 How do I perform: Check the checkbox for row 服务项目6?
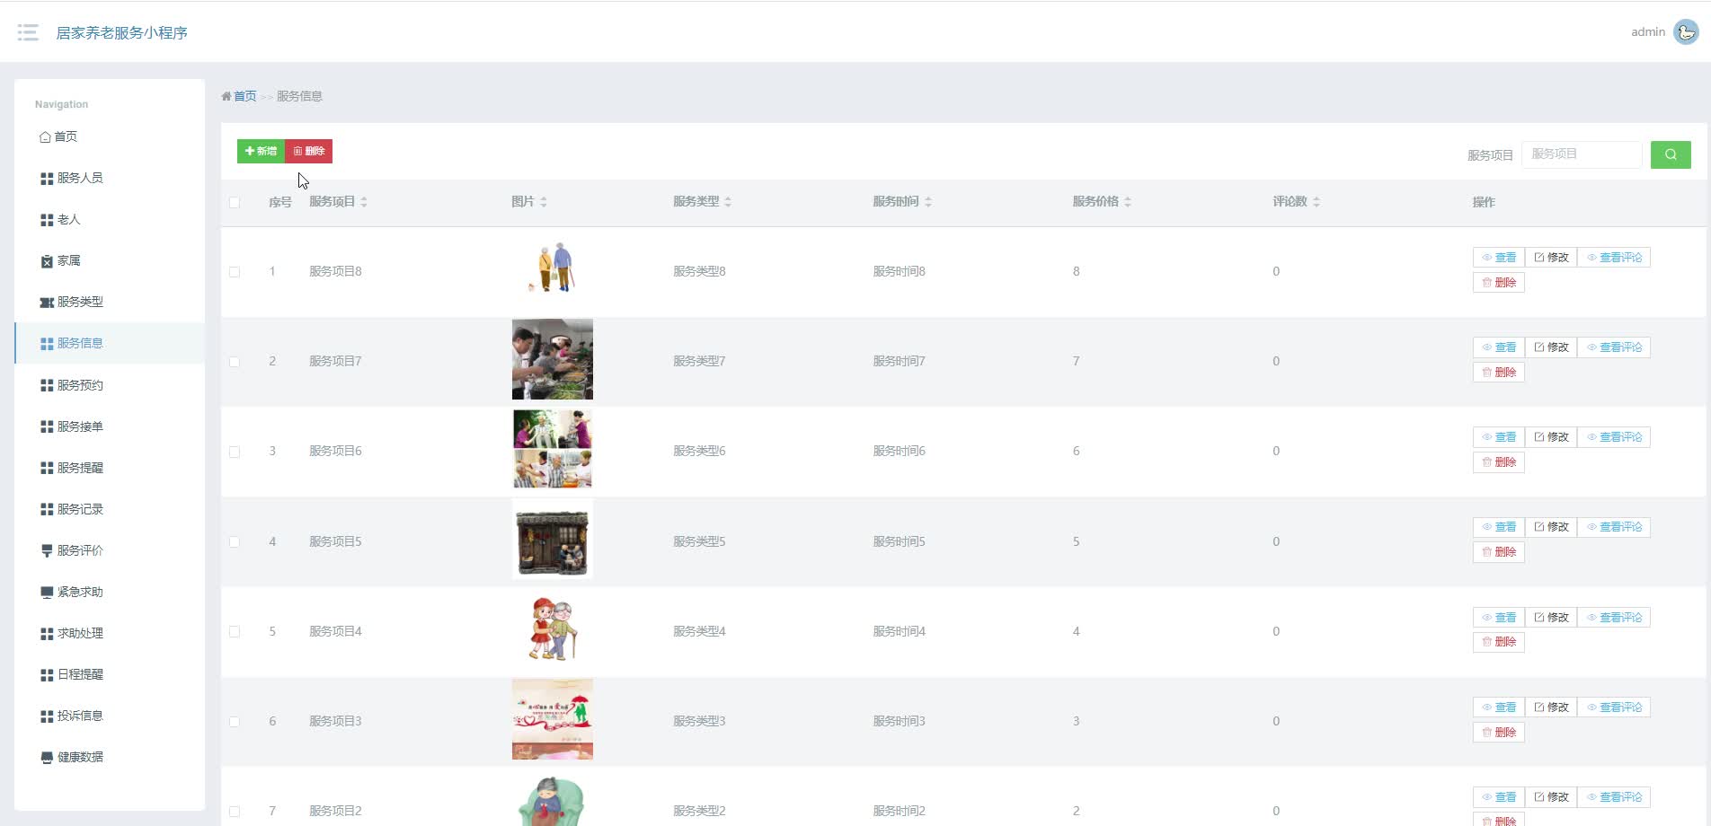235,452
